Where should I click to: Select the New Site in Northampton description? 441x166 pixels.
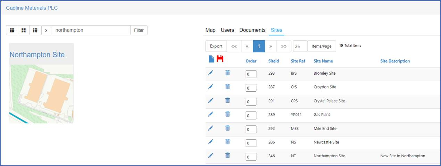pos(402,156)
